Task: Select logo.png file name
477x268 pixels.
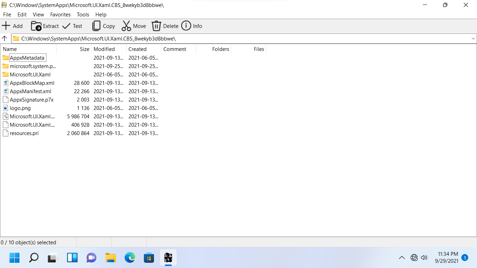Action: click(x=20, y=108)
